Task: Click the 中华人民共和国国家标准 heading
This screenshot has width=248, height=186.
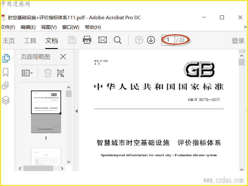Action: 159,87
